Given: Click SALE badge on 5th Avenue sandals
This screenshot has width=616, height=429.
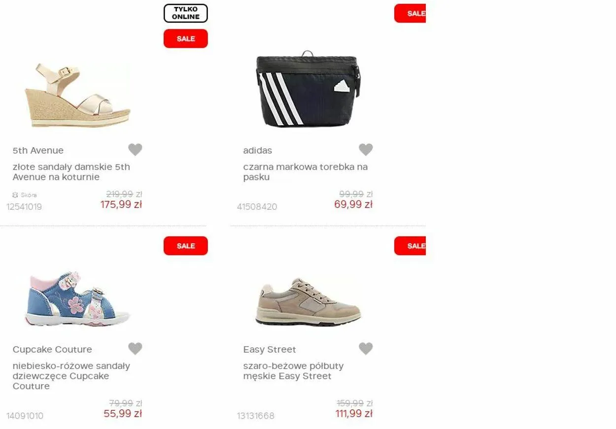Looking at the screenshot, I should click(186, 38).
